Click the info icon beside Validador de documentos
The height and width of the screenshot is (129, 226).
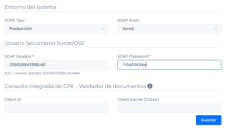click(x=150, y=86)
